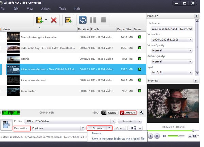This screenshot has height=147, width=204.
Task: Open the preview snapshot dropdown arrow
Action: pyautogui.click(x=198, y=136)
